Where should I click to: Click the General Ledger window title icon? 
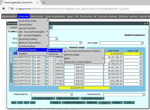click(8, 23)
